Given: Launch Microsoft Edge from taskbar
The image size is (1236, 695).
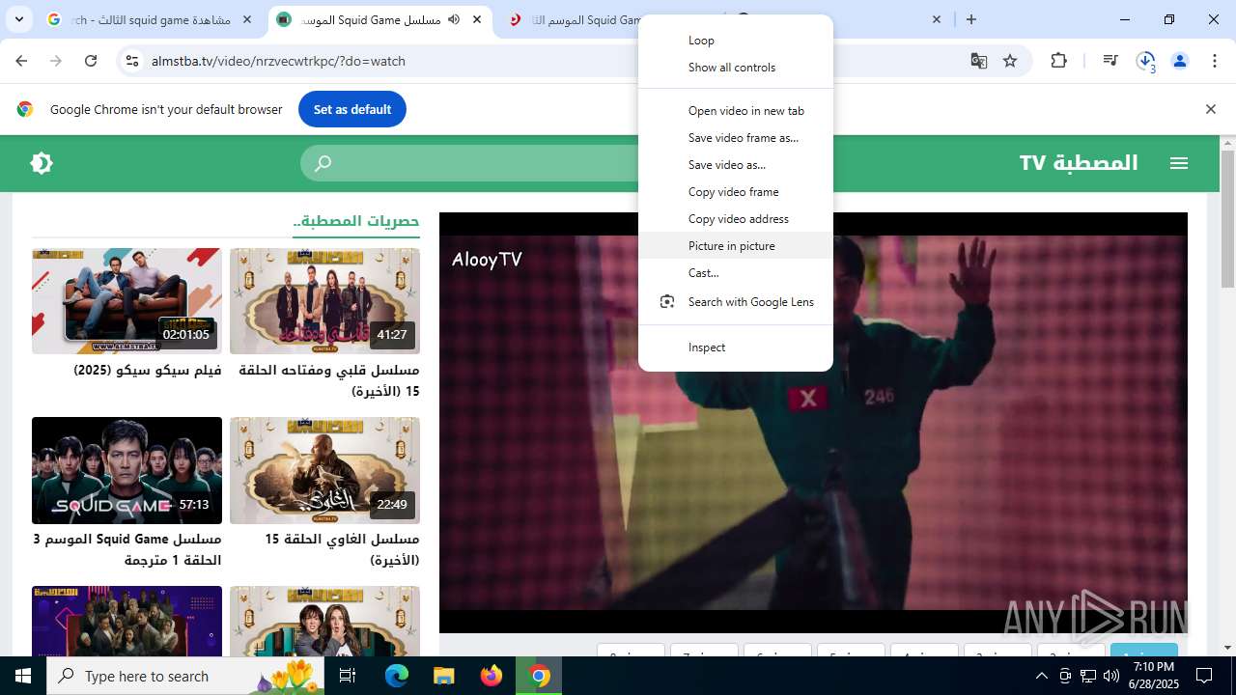Looking at the screenshot, I should coord(397,676).
